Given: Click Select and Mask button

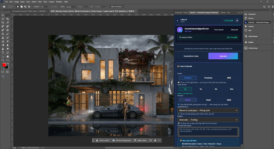Looking at the screenshot, I should [117, 7].
